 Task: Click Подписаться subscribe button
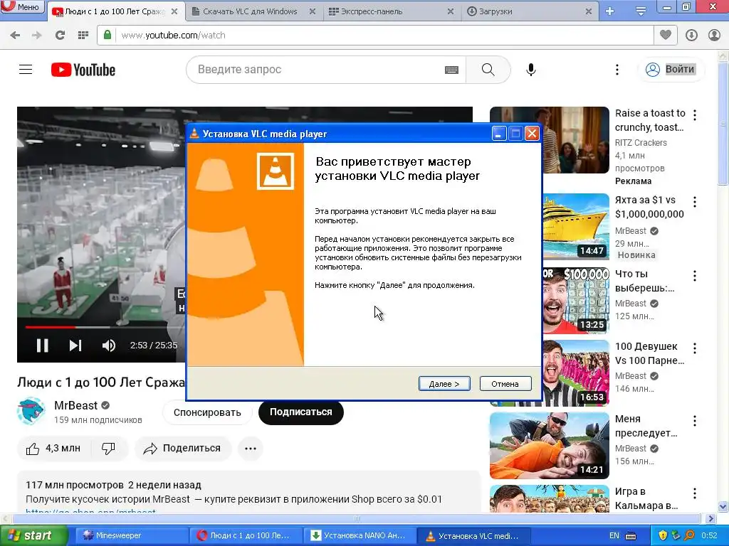301,412
